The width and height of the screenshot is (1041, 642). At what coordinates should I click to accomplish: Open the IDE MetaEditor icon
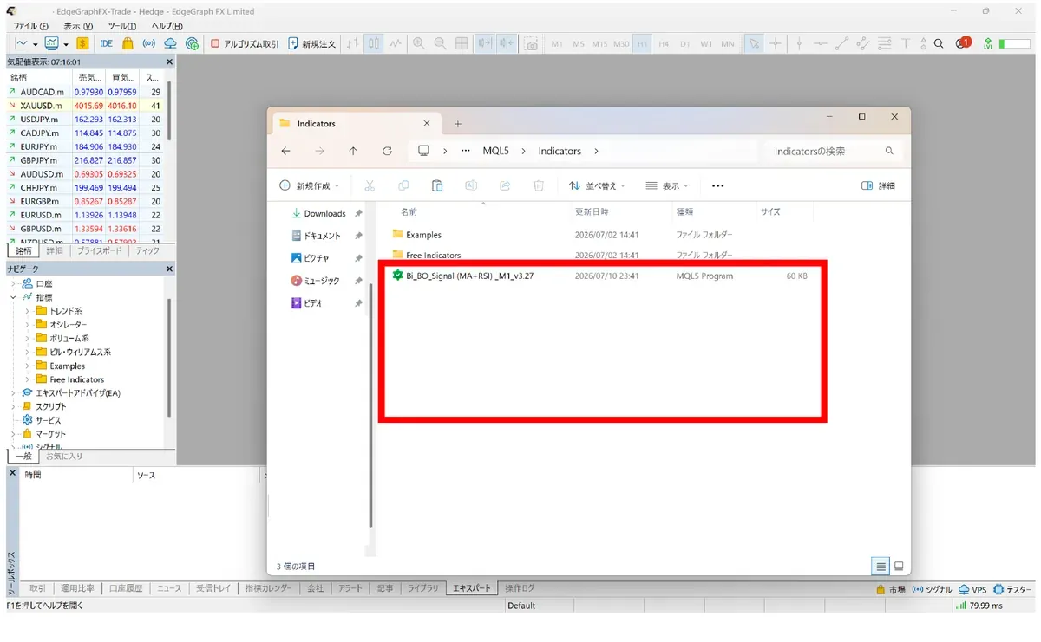pos(106,43)
